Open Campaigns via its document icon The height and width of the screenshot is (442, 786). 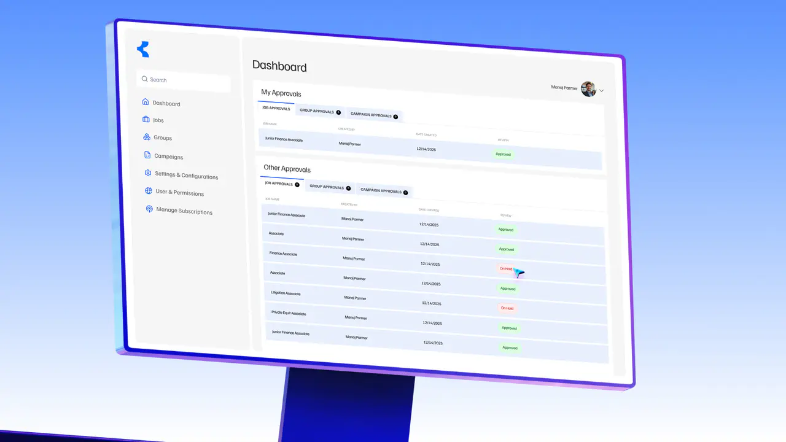coord(147,155)
